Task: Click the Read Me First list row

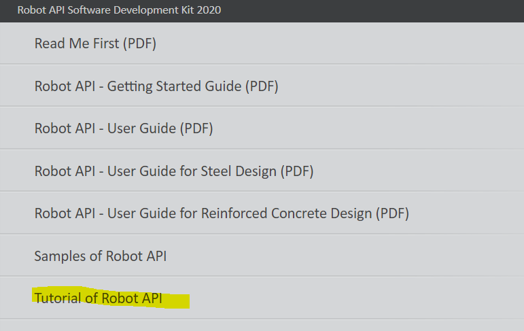Action: 262,44
